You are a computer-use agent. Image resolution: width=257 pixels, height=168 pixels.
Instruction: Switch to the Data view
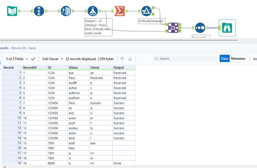click(224, 58)
